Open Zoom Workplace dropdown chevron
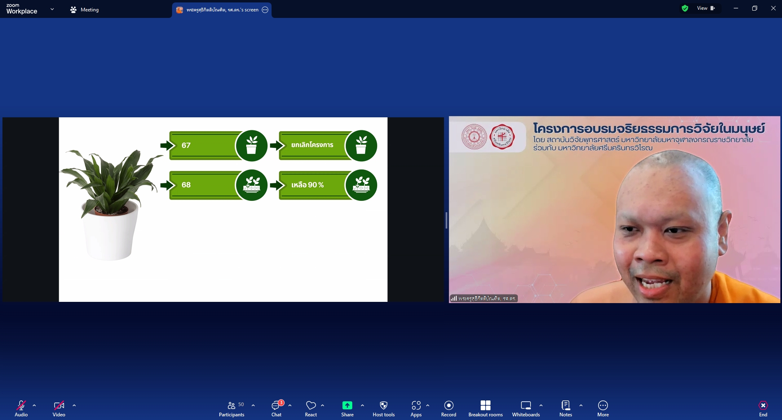The height and width of the screenshot is (420, 782). [52, 9]
